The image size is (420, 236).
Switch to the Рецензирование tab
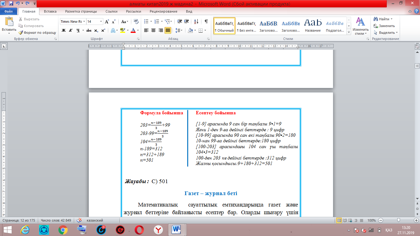[x=164, y=11]
